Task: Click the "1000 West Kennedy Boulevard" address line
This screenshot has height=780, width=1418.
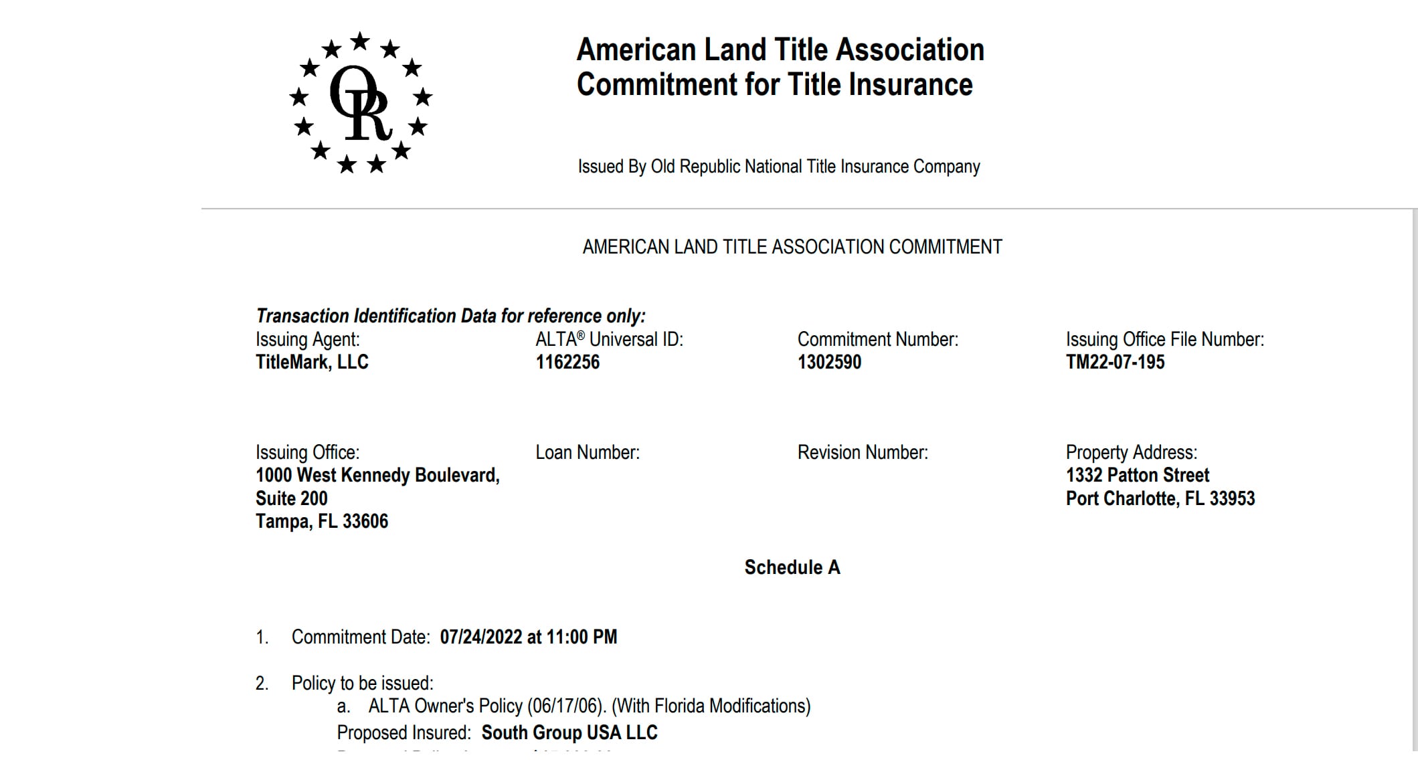Action: 377,475
